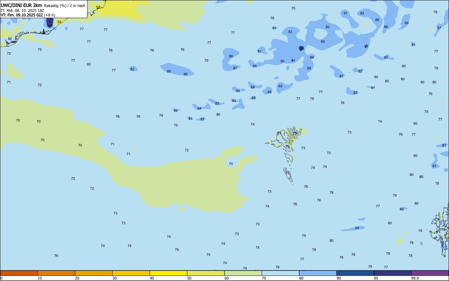Pick the 50–60 pale yellow legend swatch

[x=206, y=273]
